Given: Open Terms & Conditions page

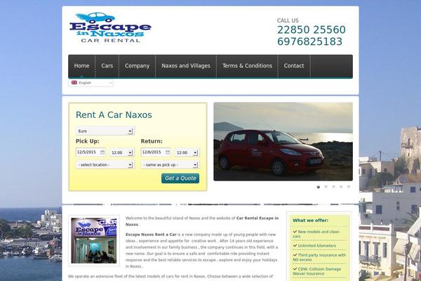Looking at the screenshot, I should point(247,66).
